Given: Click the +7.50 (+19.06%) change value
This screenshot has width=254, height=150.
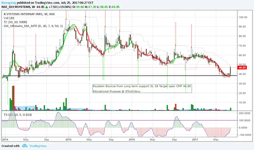Looking at the screenshot, I should point(60,7).
